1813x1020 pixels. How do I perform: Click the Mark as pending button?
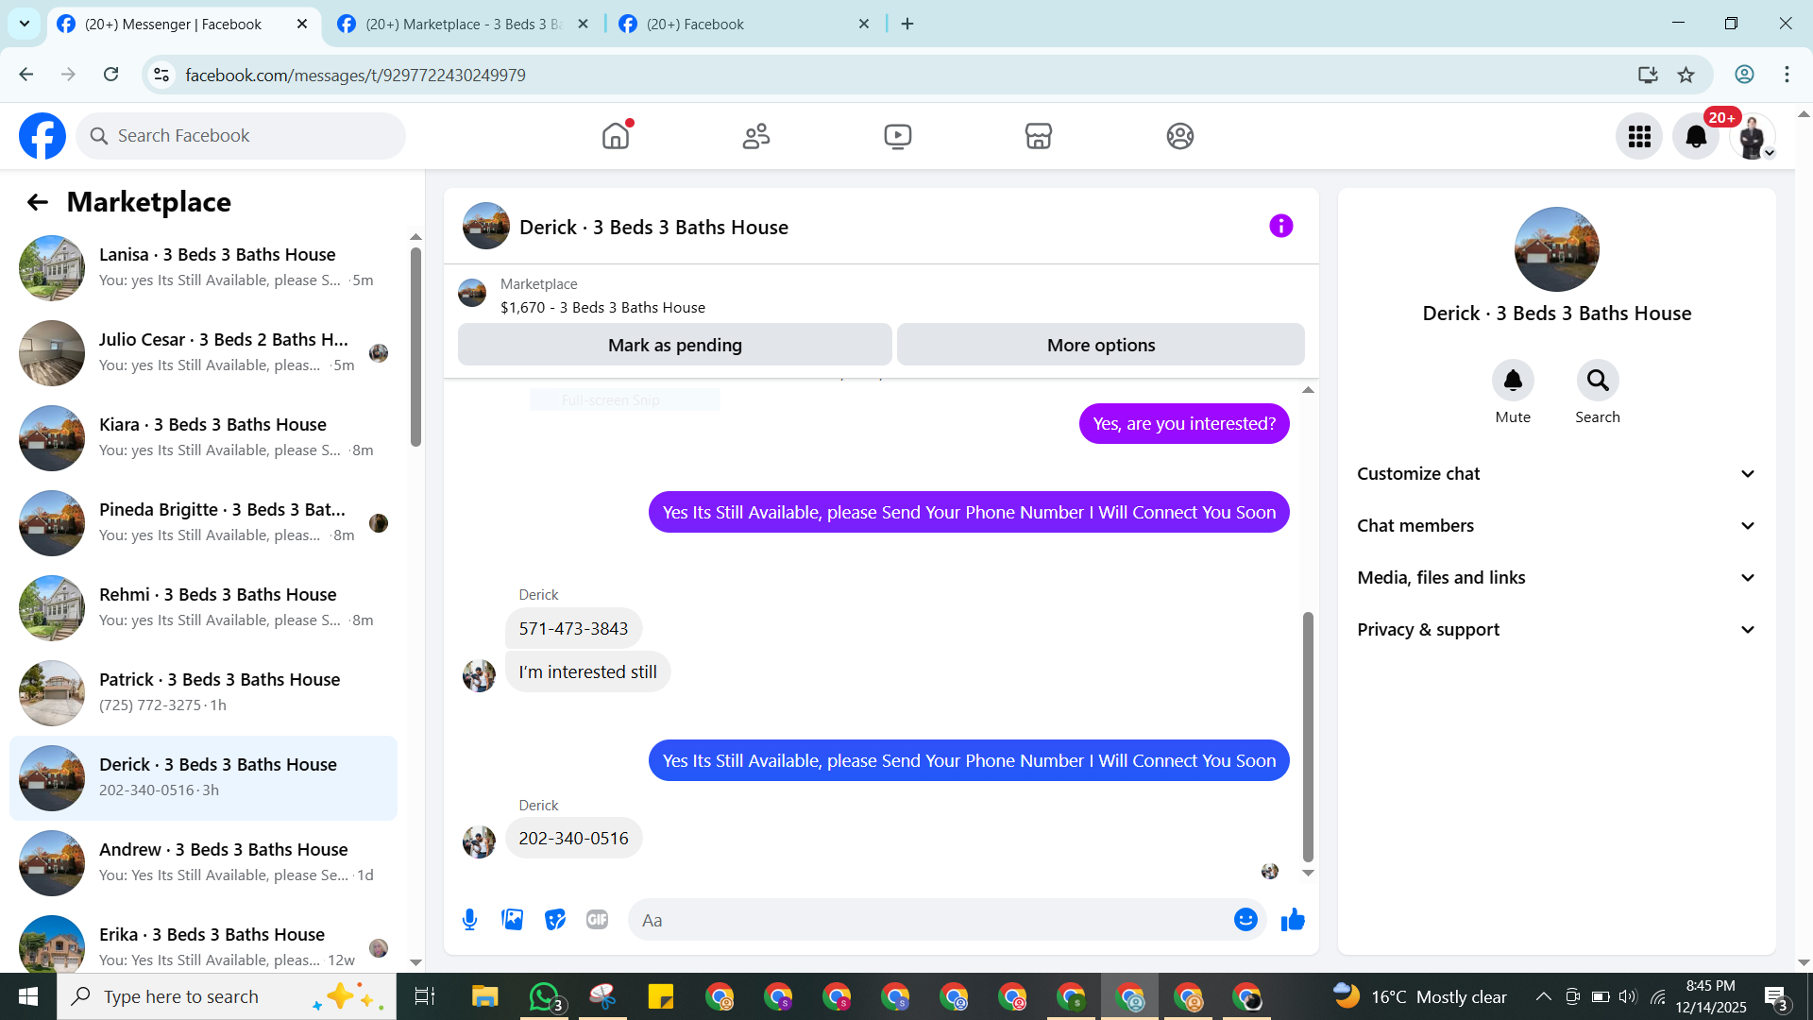pyautogui.click(x=674, y=345)
